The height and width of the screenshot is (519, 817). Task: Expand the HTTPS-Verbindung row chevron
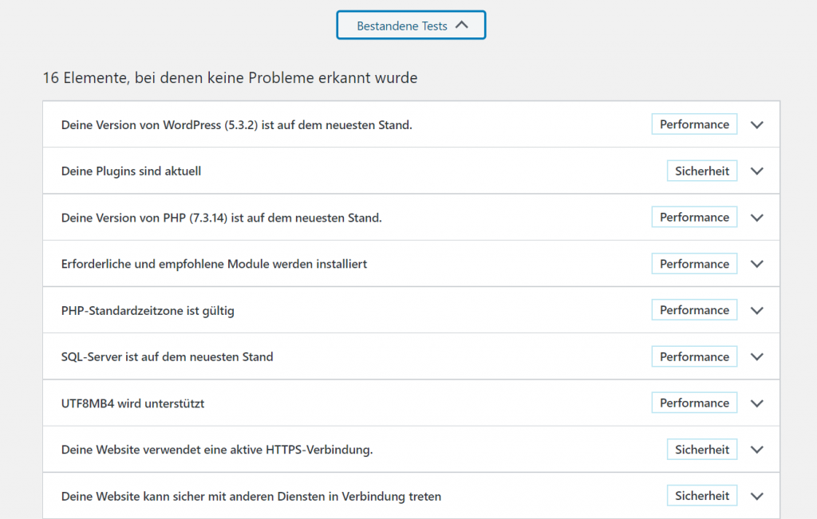[x=757, y=450]
